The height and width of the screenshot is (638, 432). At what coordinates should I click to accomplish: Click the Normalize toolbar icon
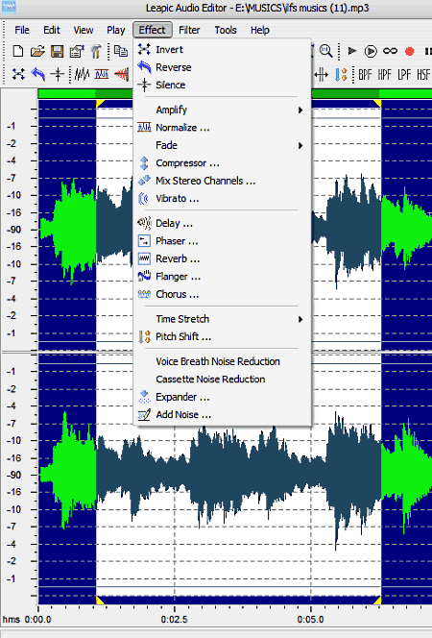point(102,74)
